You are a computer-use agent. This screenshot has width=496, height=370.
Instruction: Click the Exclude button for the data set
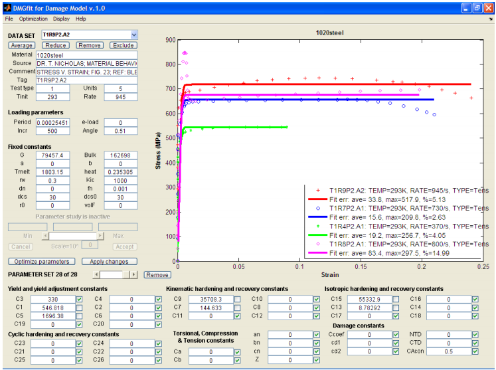(123, 45)
